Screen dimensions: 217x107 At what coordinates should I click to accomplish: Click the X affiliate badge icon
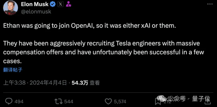click(60, 4)
